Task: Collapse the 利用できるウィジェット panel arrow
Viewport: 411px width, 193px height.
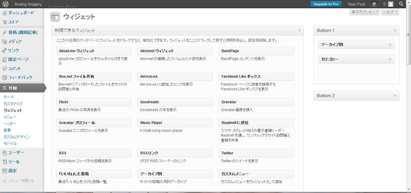Action: (x=299, y=31)
